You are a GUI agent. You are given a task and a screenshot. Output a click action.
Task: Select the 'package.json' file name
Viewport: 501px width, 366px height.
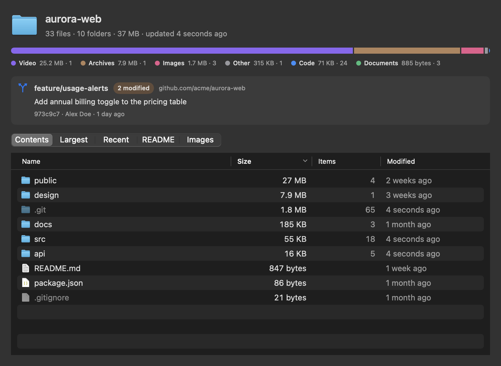pyautogui.click(x=59, y=283)
